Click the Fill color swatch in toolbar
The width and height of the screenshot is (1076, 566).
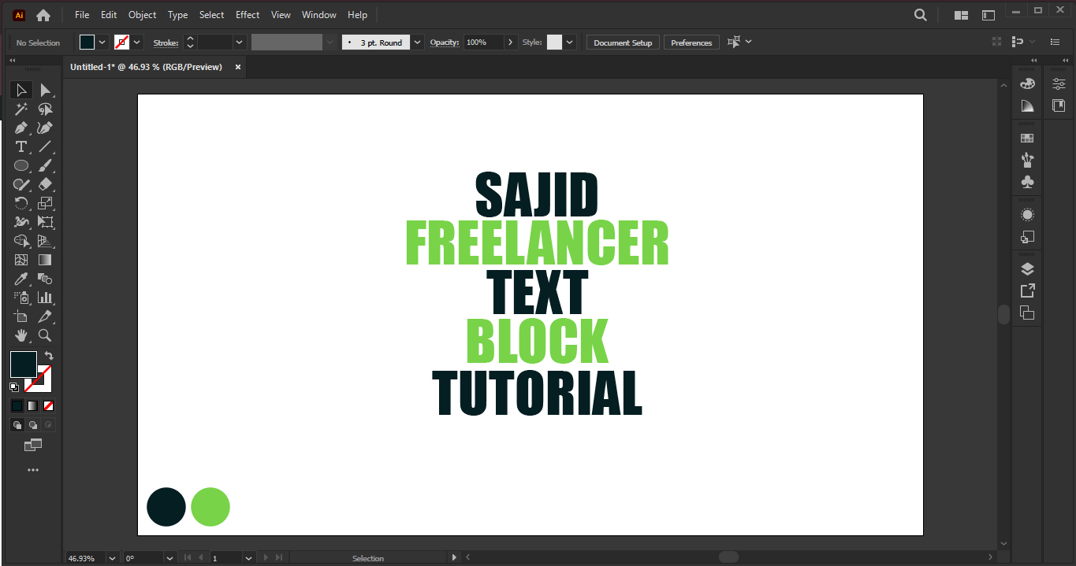pos(23,364)
